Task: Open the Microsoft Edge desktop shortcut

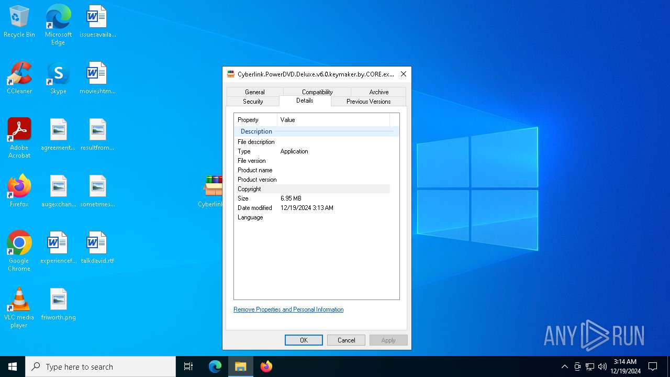Action: click(x=58, y=25)
